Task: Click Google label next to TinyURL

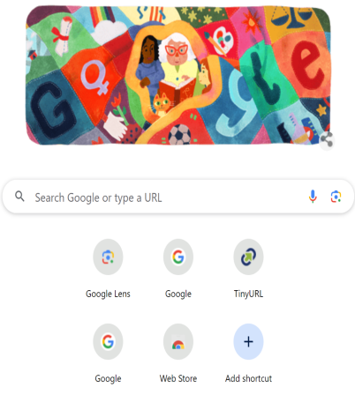Action: pyautogui.click(x=178, y=294)
